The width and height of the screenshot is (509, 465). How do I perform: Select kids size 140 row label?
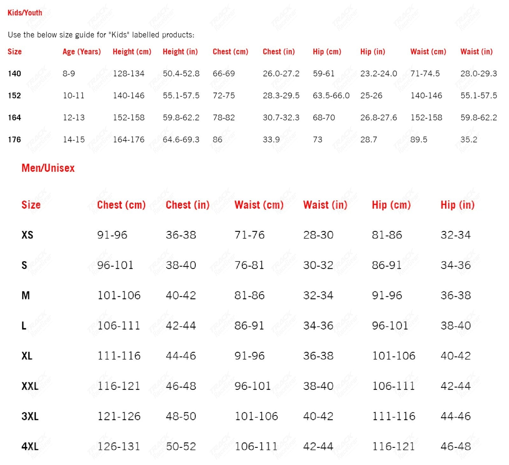coord(14,73)
